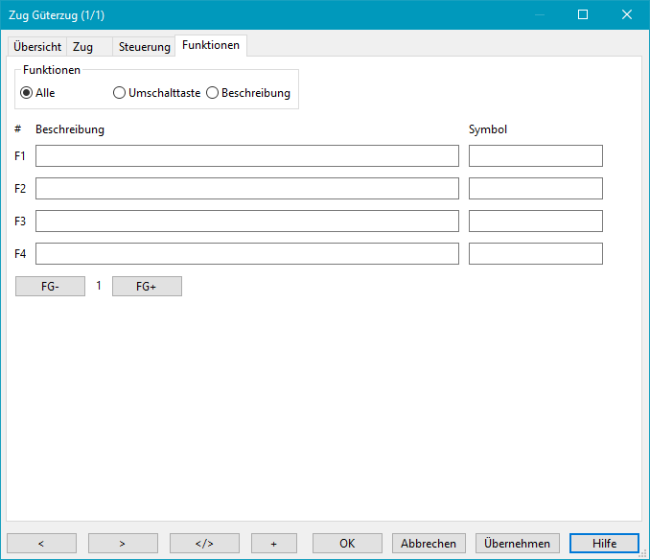
Task: Click the '+' button to add
Action: tap(273, 544)
